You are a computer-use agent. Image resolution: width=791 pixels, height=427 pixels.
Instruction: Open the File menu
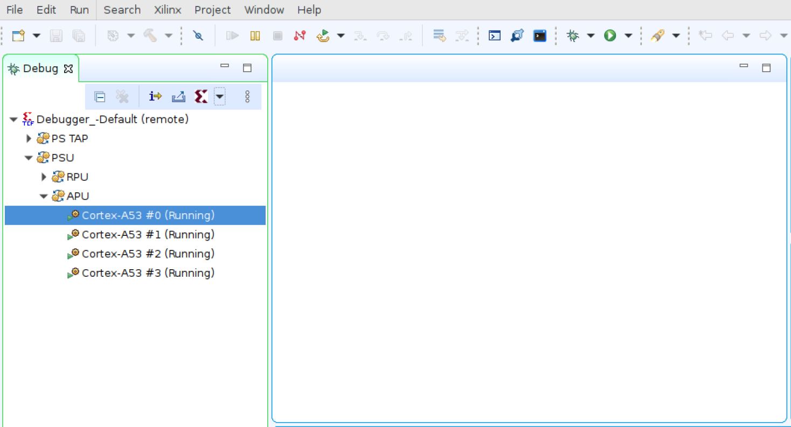(15, 10)
